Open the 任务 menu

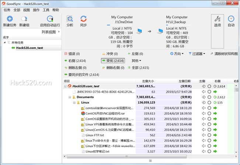coord(7,10)
